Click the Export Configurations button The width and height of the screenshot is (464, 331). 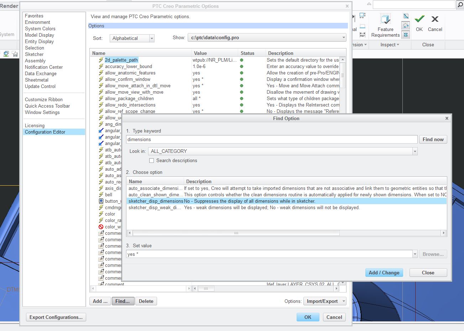point(56,317)
